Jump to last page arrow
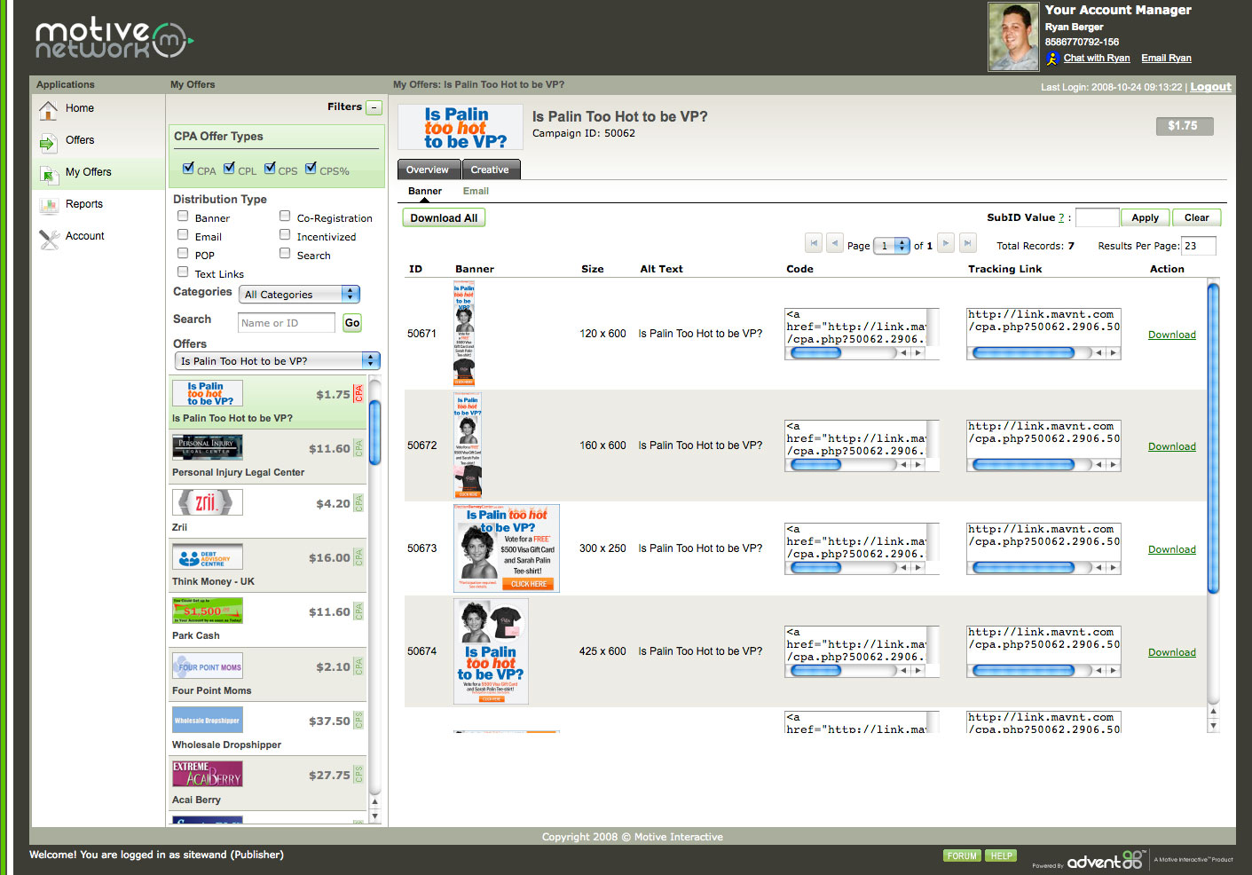This screenshot has width=1252, height=875. (x=968, y=243)
